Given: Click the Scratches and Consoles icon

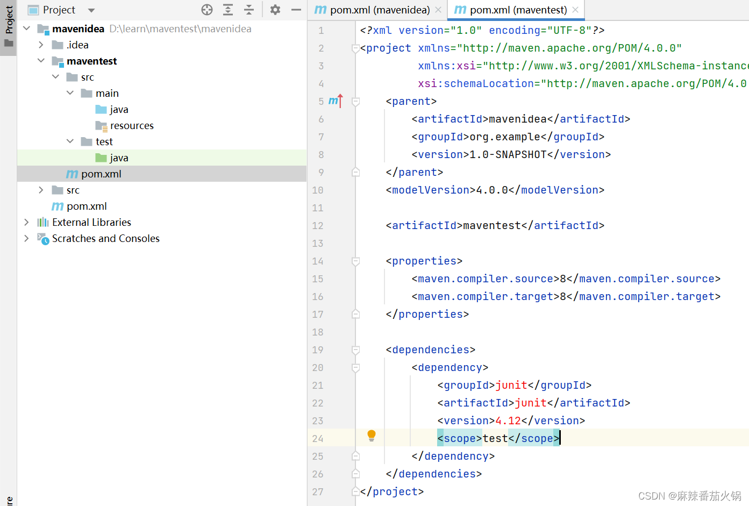Looking at the screenshot, I should [x=43, y=238].
